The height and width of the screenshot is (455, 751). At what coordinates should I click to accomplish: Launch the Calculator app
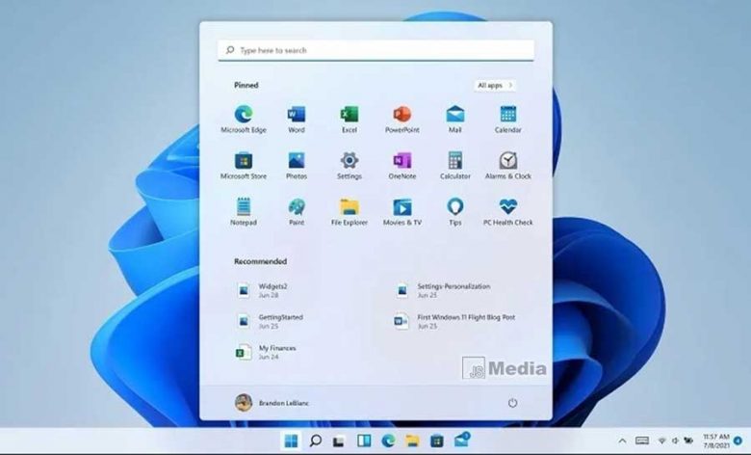coord(454,166)
